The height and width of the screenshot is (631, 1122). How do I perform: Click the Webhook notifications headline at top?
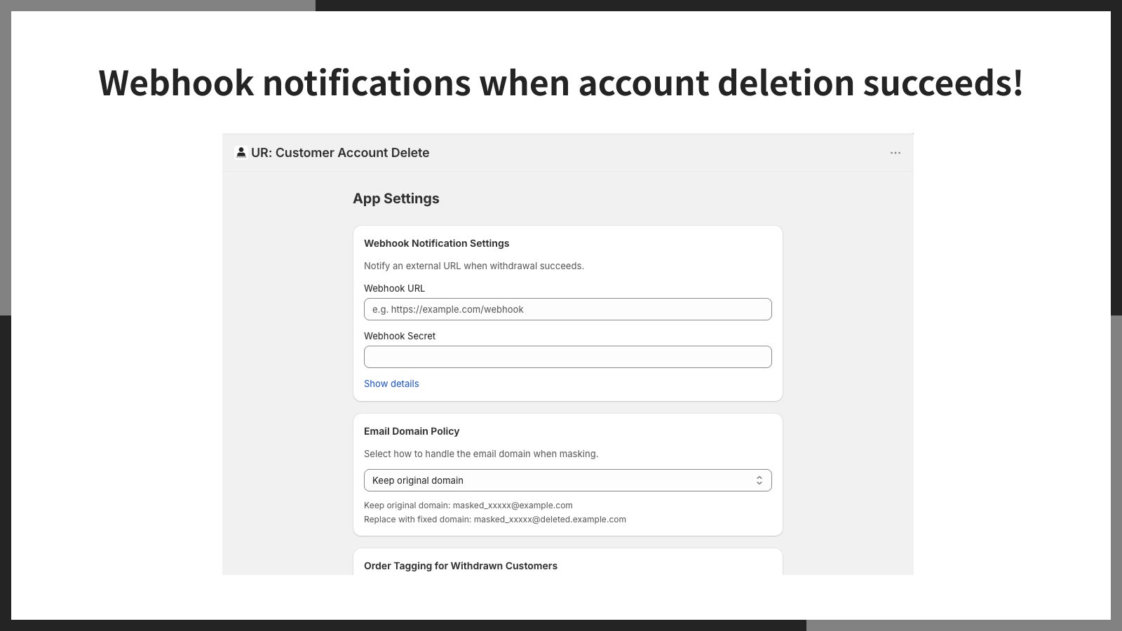coord(561,82)
